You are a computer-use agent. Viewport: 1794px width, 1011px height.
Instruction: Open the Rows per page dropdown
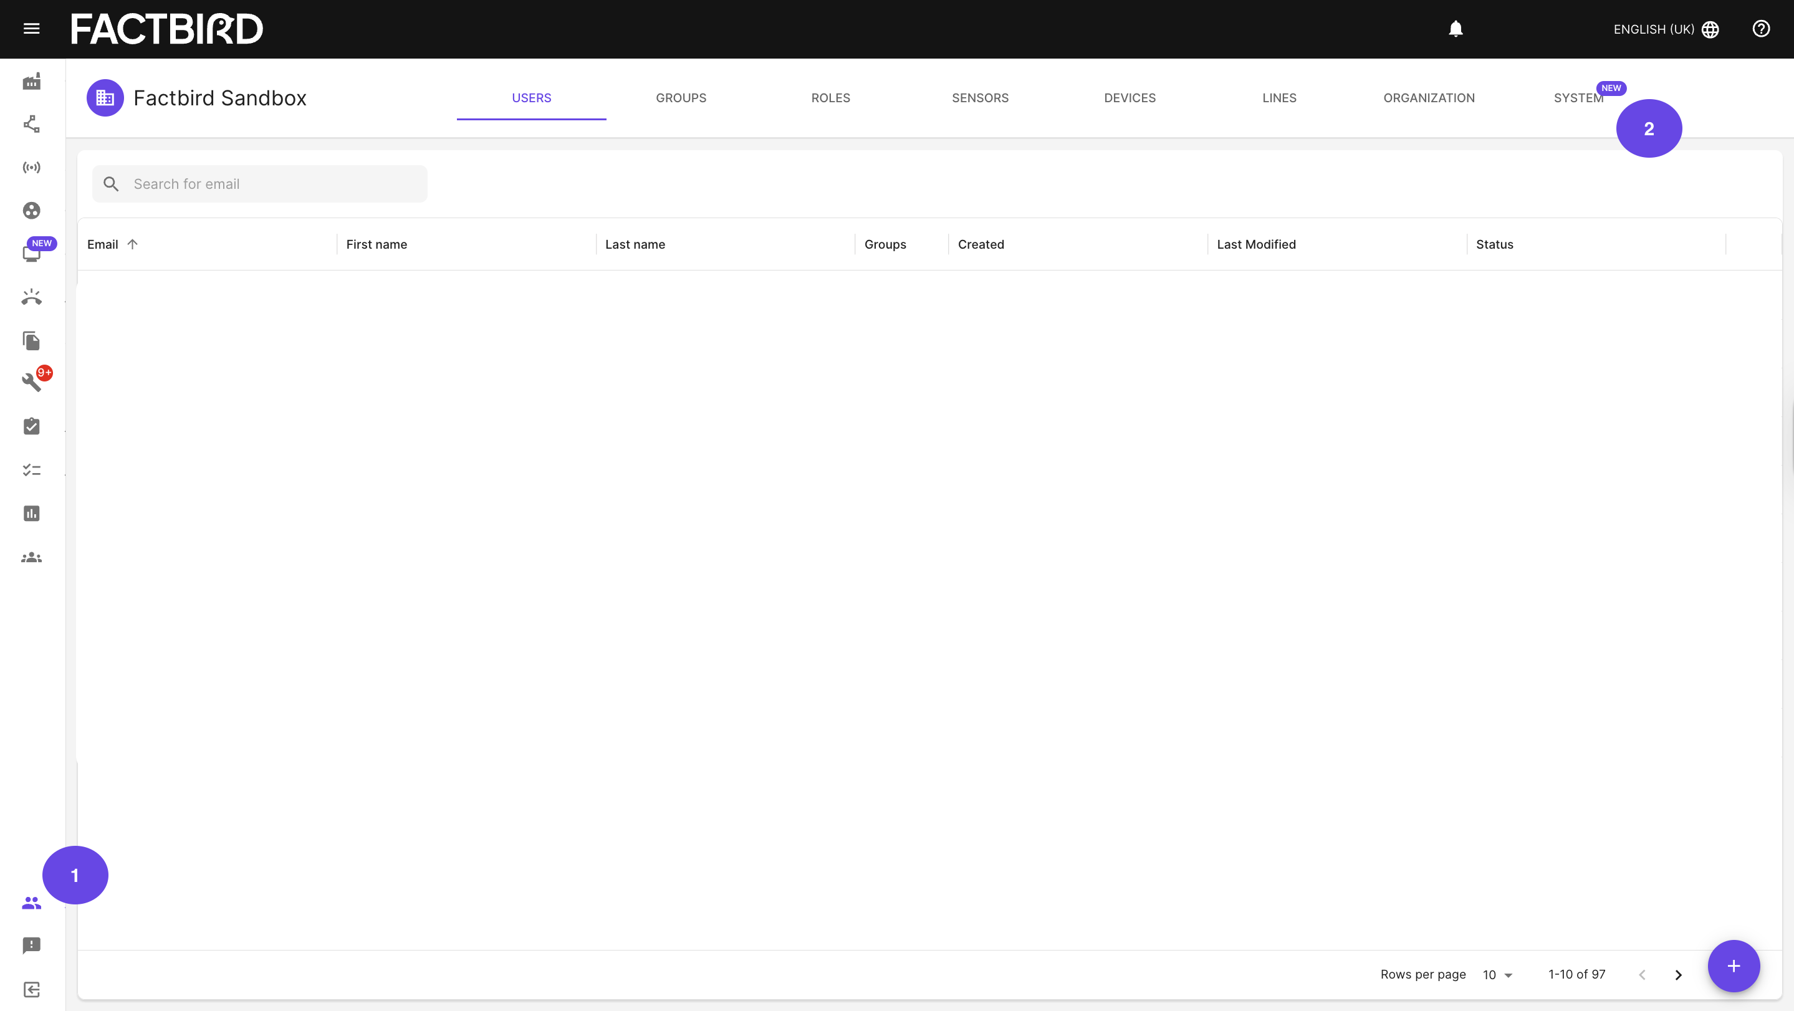(x=1497, y=975)
